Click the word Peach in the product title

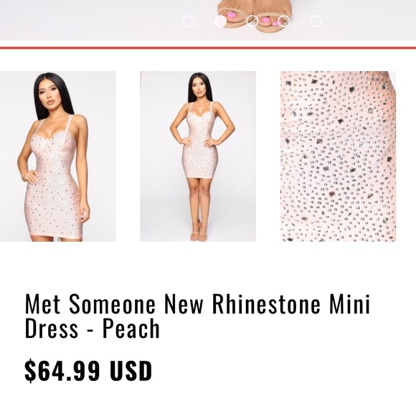(131, 328)
